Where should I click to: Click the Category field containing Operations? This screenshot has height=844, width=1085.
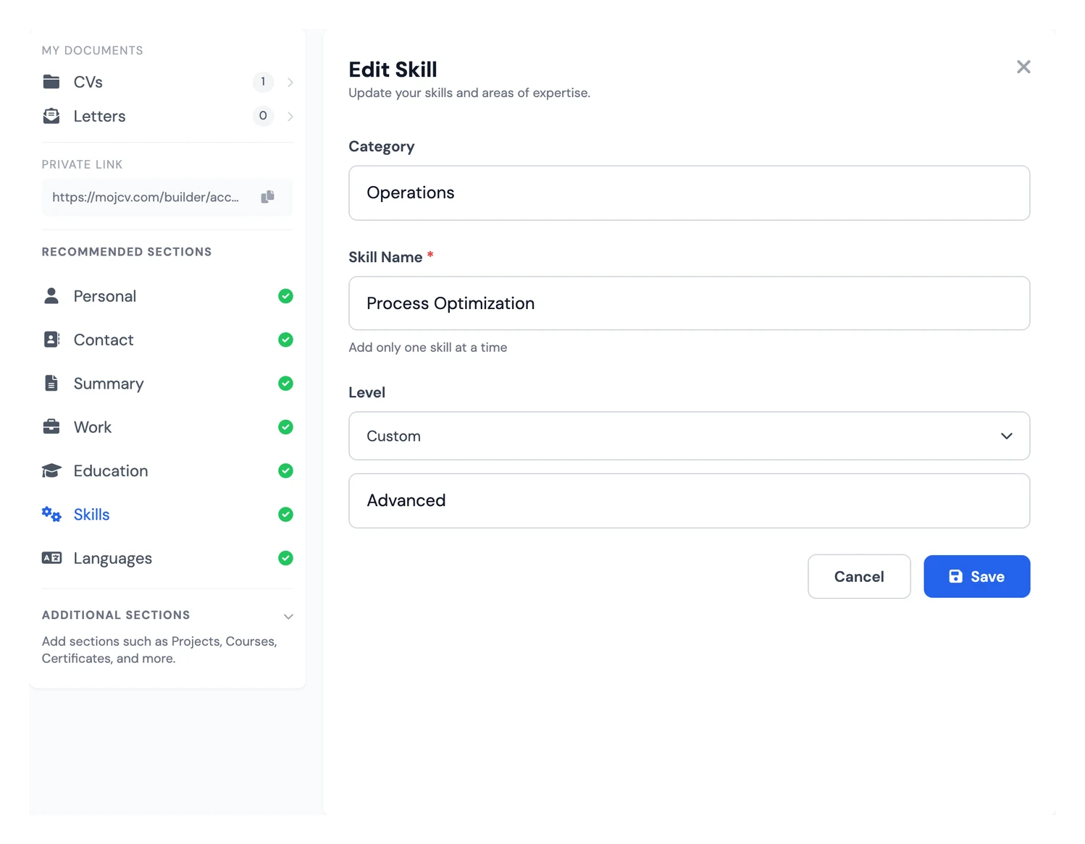(x=689, y=193)
